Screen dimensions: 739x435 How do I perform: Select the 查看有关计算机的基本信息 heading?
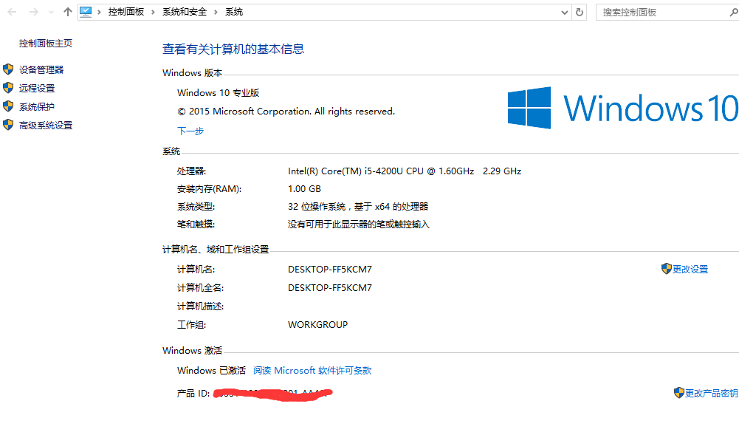[233, 49]
